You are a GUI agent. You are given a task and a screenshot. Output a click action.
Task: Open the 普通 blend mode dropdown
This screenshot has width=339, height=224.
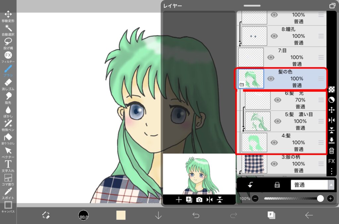pyautogui.click(x=312, y=185)
